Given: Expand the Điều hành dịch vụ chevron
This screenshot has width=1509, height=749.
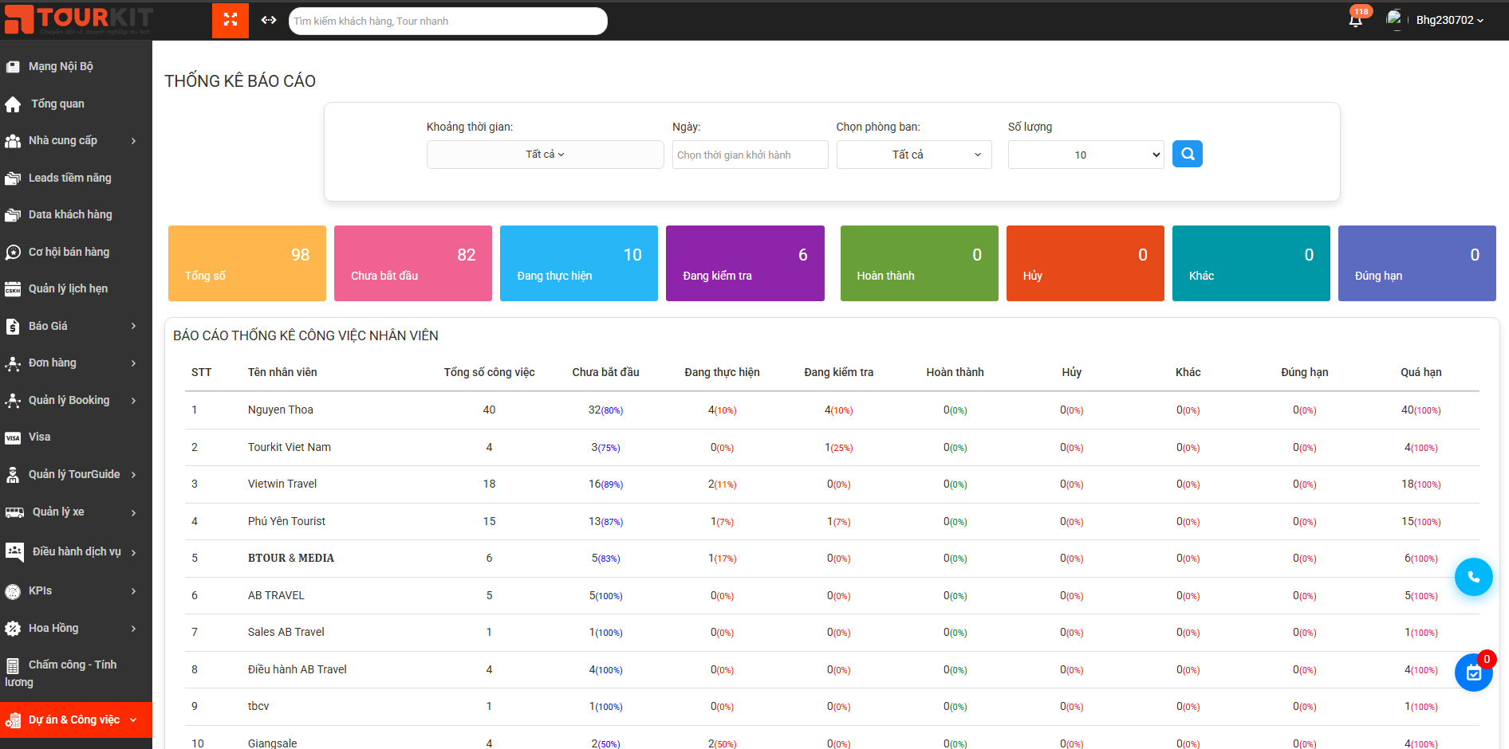Looking at the screenshot, I should [133, 552].
